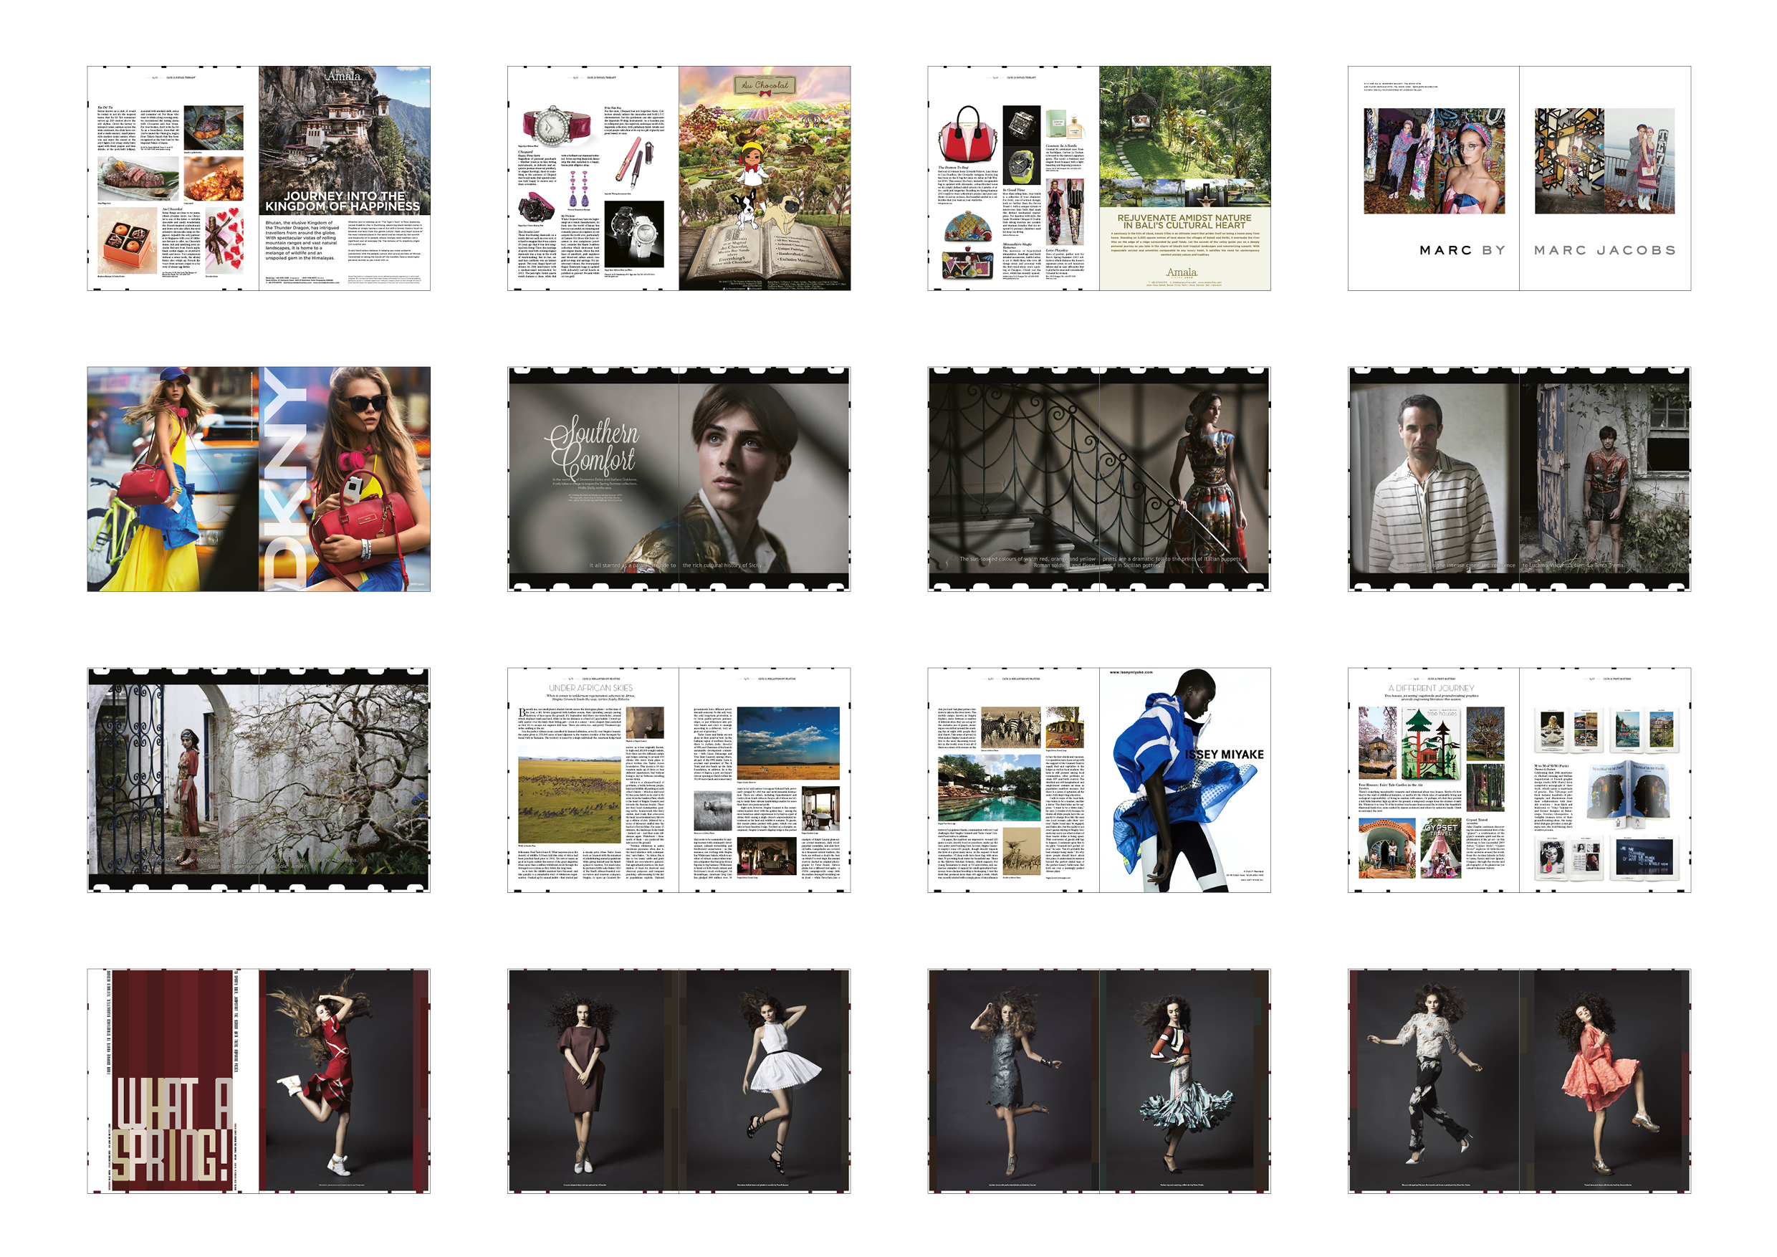Select Rejuvenate Amidst Nature Bali ad
Screen dimensions: 1777x1257
click(x=1184, y=178)
